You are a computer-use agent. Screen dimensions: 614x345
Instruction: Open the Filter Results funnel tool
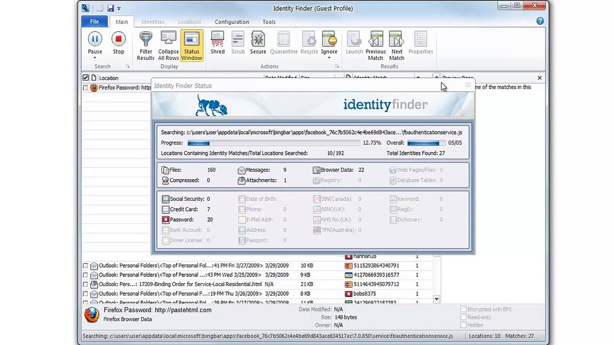(x=146, y=46)
